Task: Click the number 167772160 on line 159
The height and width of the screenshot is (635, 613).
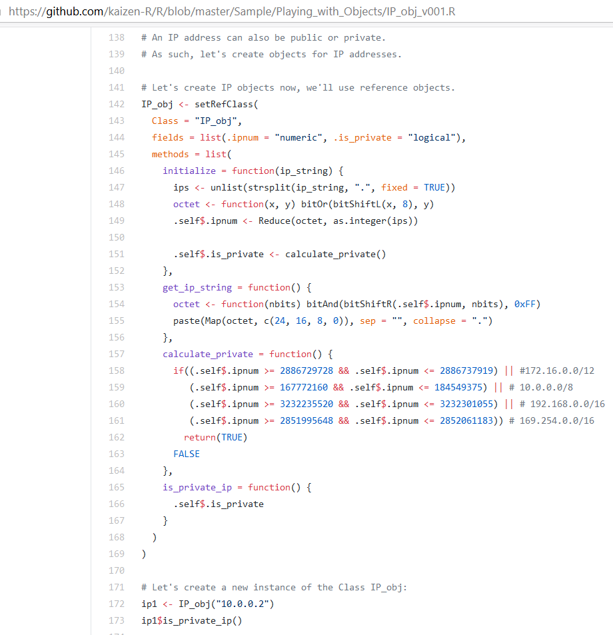Action: (304, 387)
